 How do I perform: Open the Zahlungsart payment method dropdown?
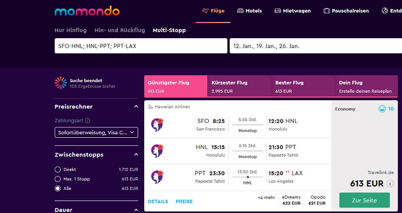point(96,132)
